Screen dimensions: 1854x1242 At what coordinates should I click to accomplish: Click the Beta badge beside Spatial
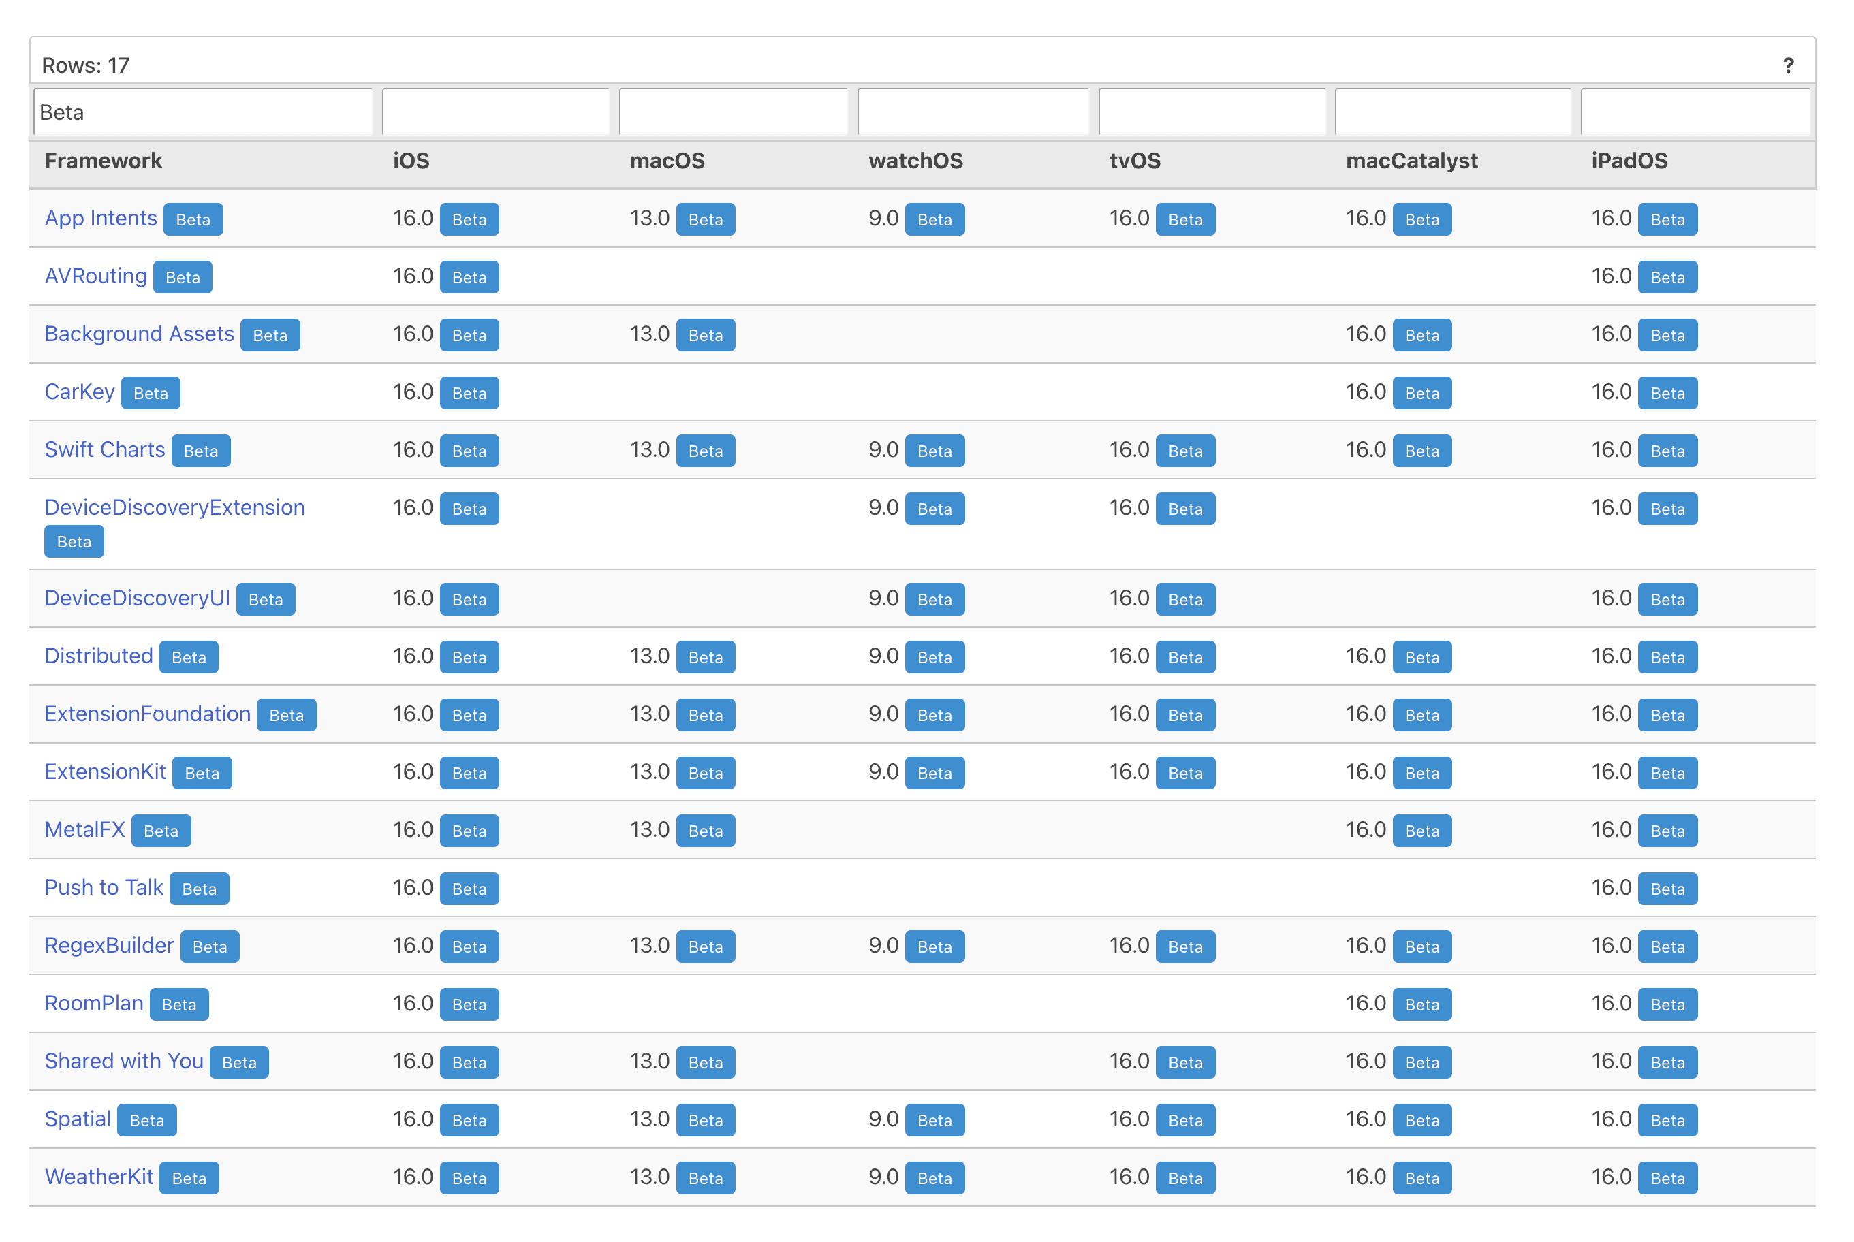pos(146,1121)
